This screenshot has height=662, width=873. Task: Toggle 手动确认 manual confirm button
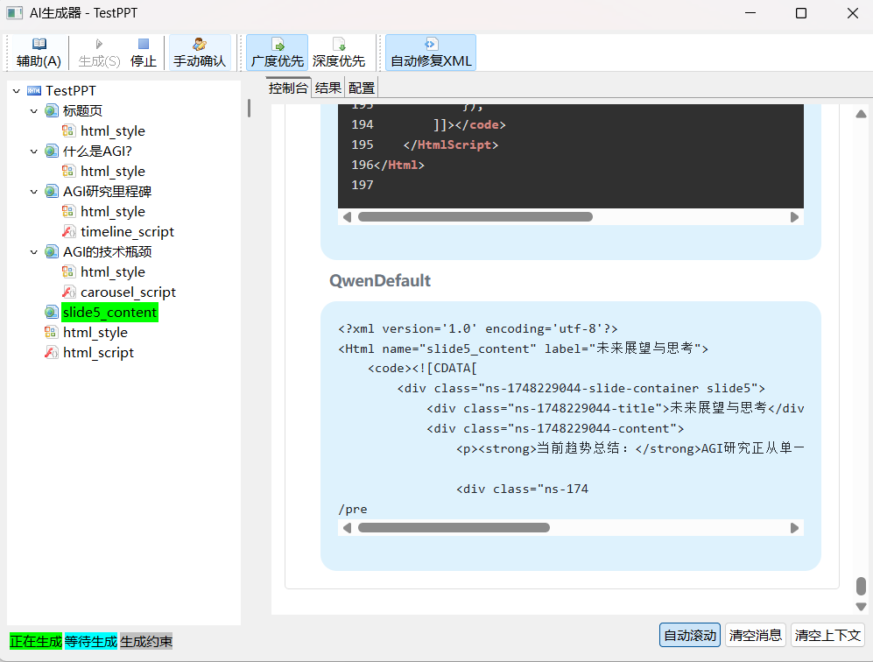coord(200,53)
